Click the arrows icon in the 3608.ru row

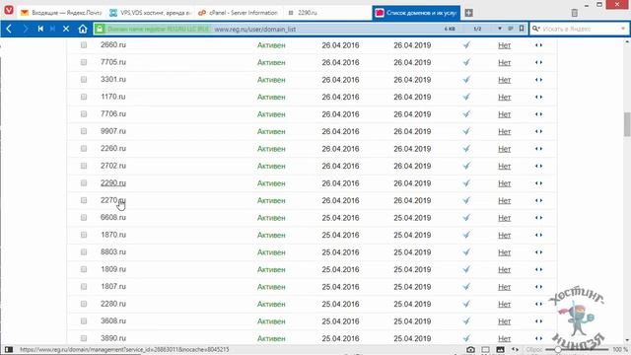(x=539, y=321)
